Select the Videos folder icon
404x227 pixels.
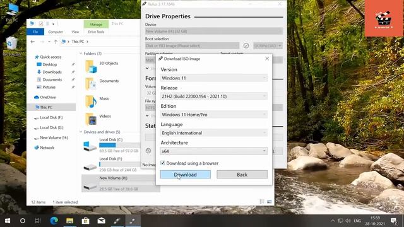(x=91, y=119)
